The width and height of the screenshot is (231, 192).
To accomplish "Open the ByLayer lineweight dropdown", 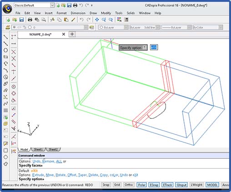I will [189, 27].
